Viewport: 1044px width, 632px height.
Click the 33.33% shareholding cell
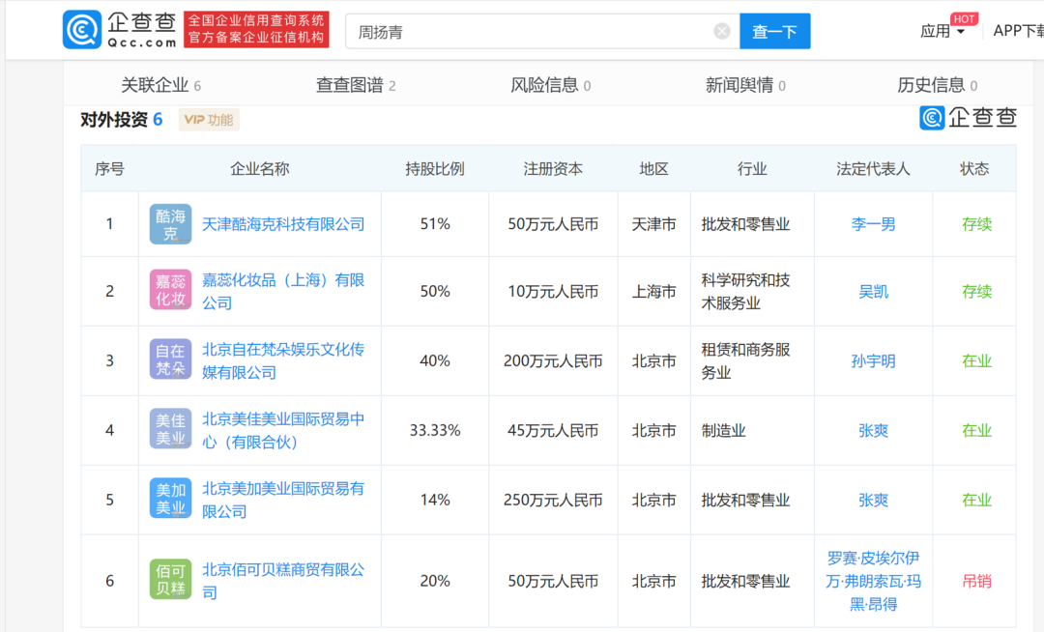point(435,430)
